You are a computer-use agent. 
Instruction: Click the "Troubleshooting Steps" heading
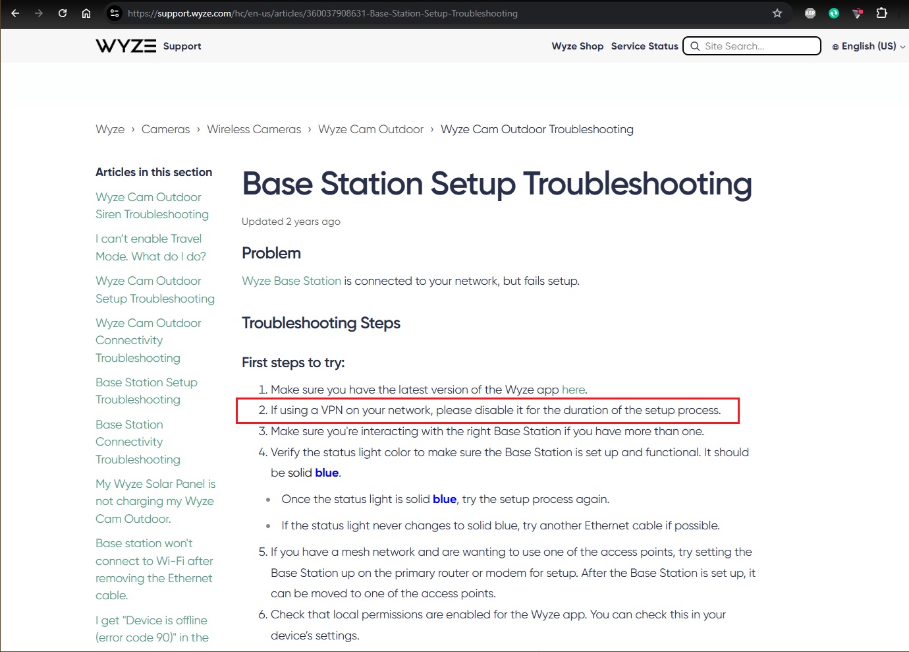pyautogui.click(x=321, y=323)
